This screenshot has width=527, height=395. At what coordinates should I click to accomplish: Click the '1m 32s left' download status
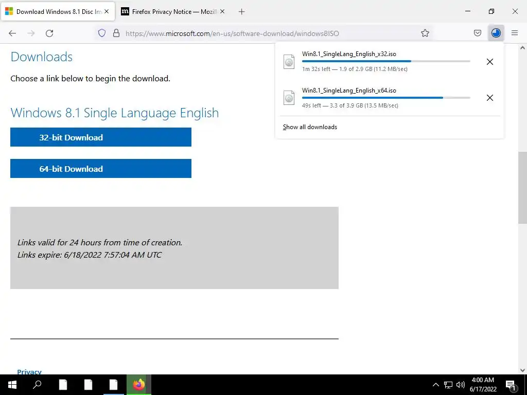tap(355, 69)
